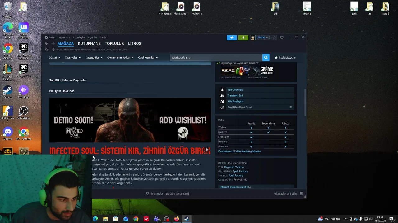Click the Tek Oyunculu feature link
The height and width of the screenshot is (223, 398).
click(x=235, y=90)
